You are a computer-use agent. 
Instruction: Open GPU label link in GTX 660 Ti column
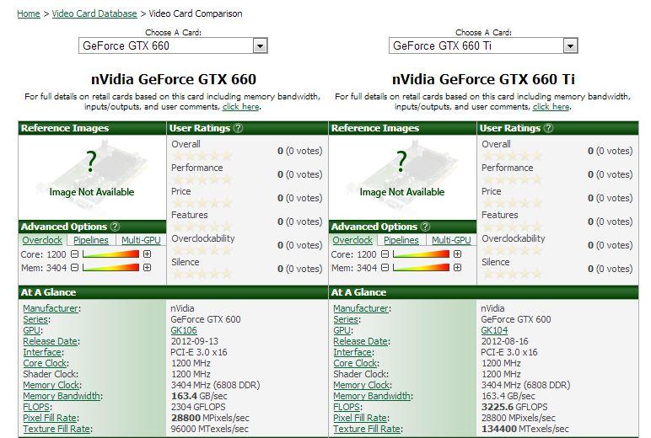[342, 330]
